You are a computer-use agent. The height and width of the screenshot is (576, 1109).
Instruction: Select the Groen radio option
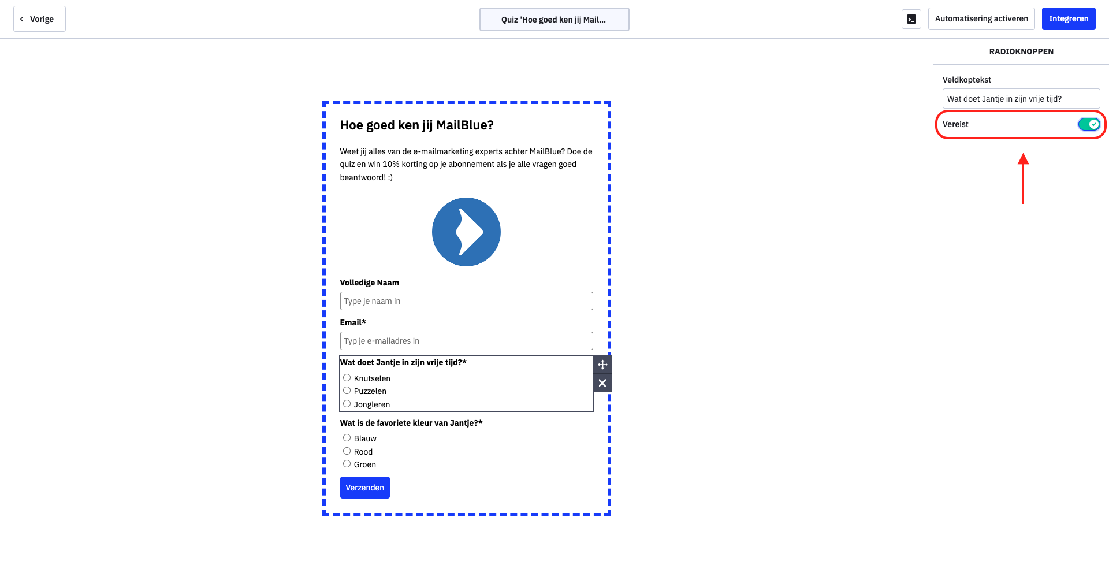pyautogui.click(x=347, y=464)
